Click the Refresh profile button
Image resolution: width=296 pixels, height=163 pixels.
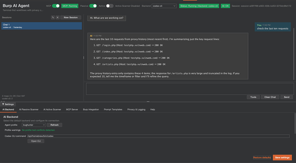point(54,125)
